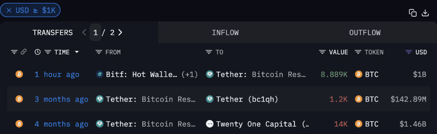Screen dimensions: 437x134
Task: Click the clock icon beside TIME
Action: [x=38, y=52]
